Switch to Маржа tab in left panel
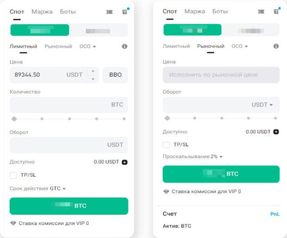The image size is (287, 238). tap(42, 12)
